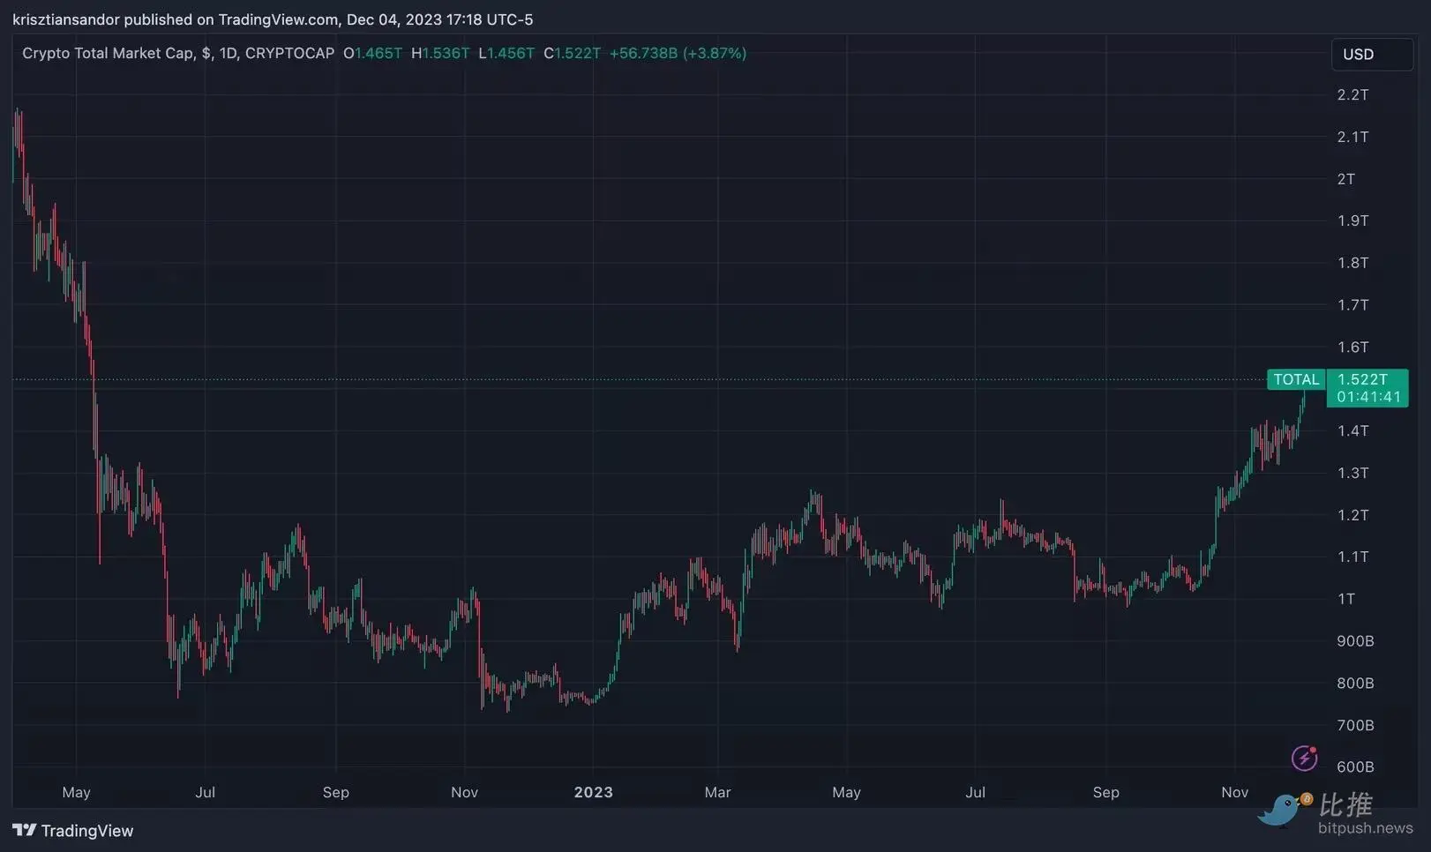
Task: Click the +56.738B (+3.87%) change value
Action: 678,53
